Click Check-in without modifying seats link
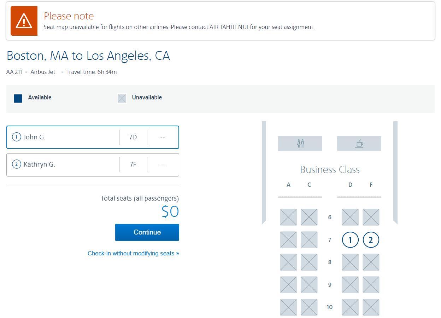This screenshot has width=441, height=318. 133,253
